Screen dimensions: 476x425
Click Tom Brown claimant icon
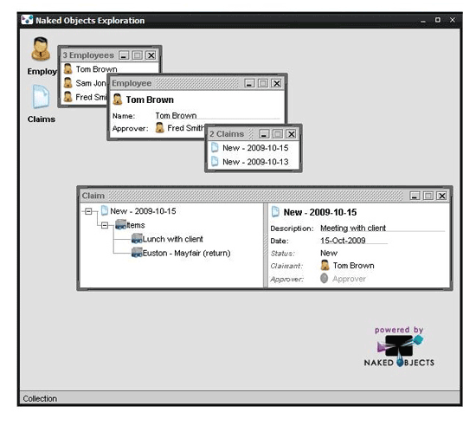[325, 266]
